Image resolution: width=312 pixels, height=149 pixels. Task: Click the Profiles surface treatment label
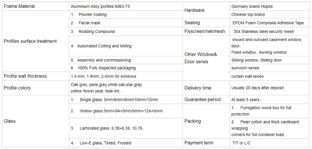(30, 41)
